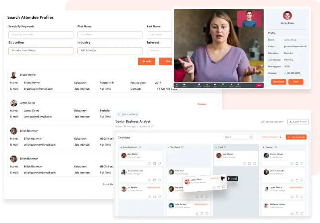Star the Ramon Reinger rejected card

click(x=292, y=163)
